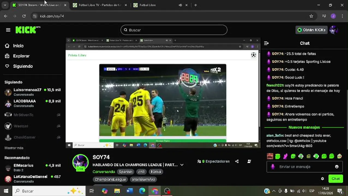The height and width of the screenshot is (196, 348).
Task: Open the notification center icon
Action: 340,191
